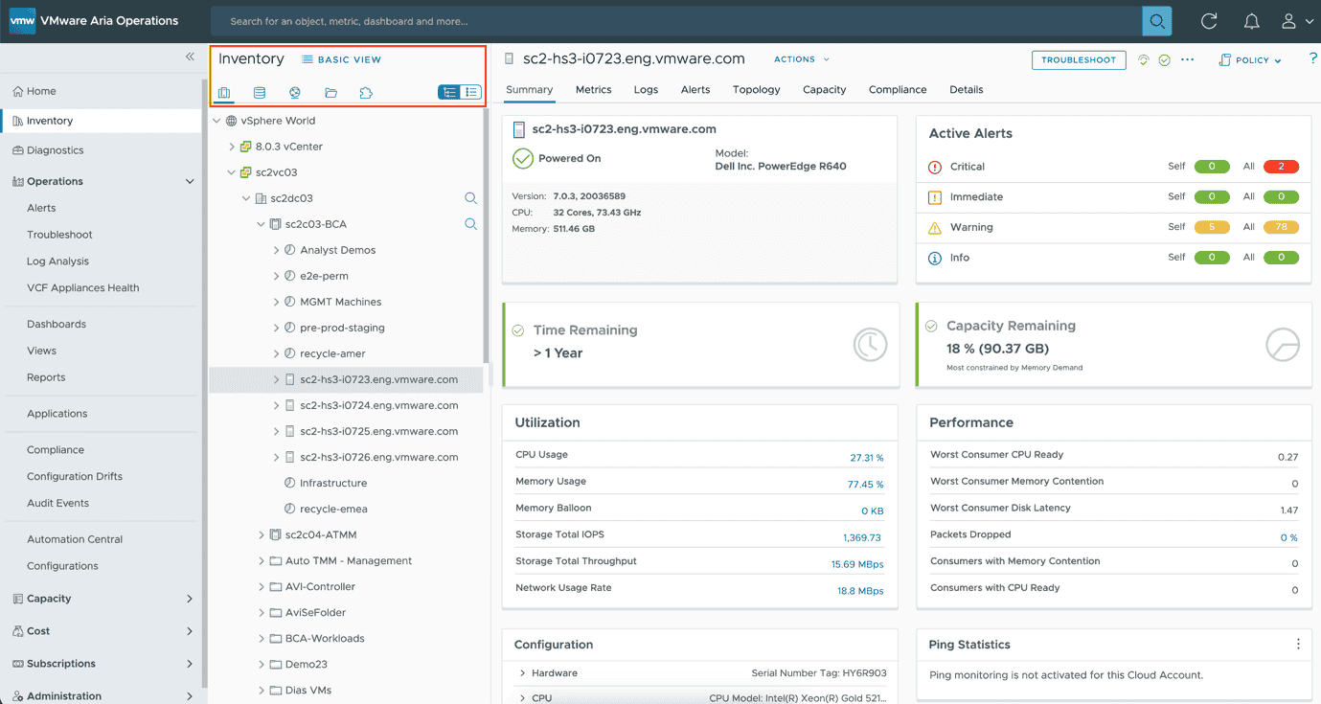Screen dimensions: 1321x704
Task: Click the search magnifier button in top bar
Action: click(x=1156, y=21)
